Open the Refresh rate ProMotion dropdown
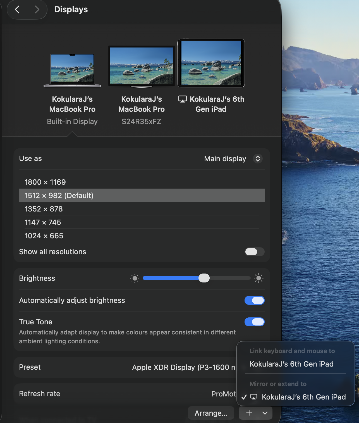 (224, 394)
